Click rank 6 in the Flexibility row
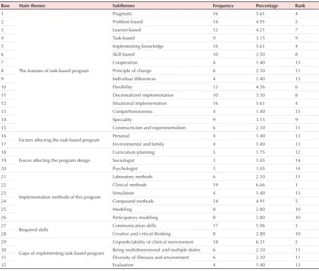This screenshot has height=271, width=319. (x=296, y=87)
